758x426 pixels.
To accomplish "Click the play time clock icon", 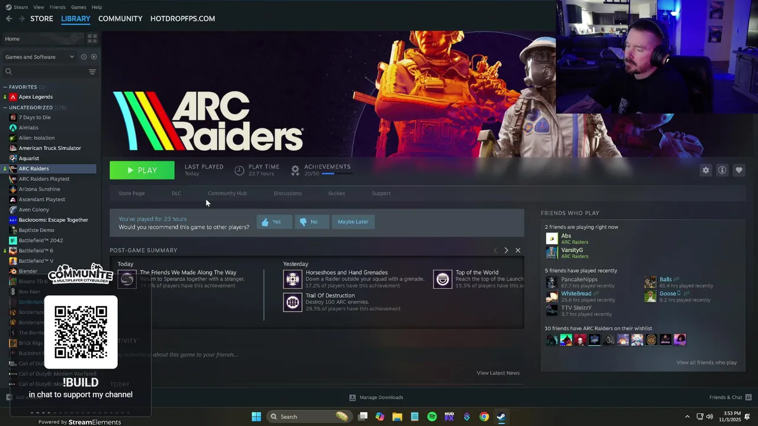I will [x=239, y=170].
